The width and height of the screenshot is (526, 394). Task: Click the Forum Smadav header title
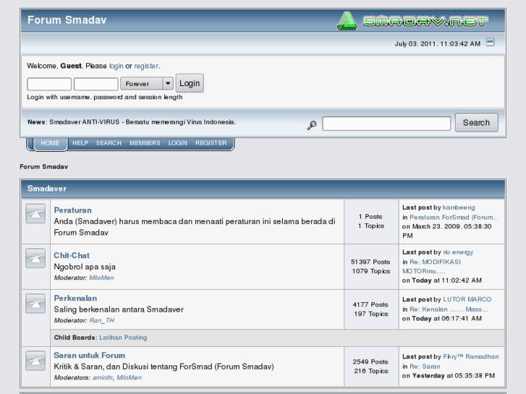[67, 20]
